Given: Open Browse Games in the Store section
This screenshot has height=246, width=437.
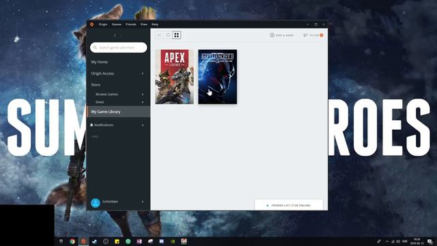Looking at the screenshot, I should (107, 94).
